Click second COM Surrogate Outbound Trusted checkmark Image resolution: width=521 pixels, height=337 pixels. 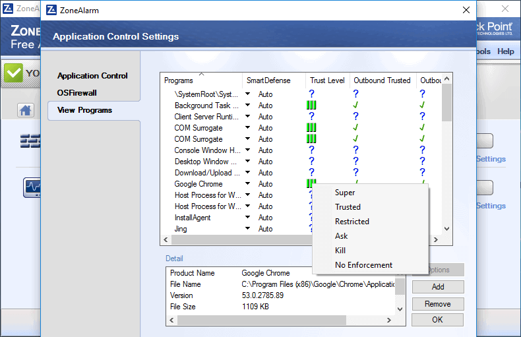click(x=355, y=139)
